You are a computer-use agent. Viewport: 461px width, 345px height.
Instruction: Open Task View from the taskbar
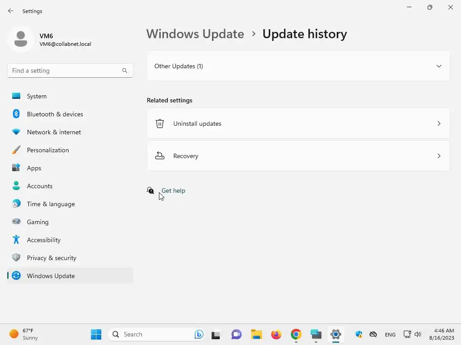tap(216, 335)
